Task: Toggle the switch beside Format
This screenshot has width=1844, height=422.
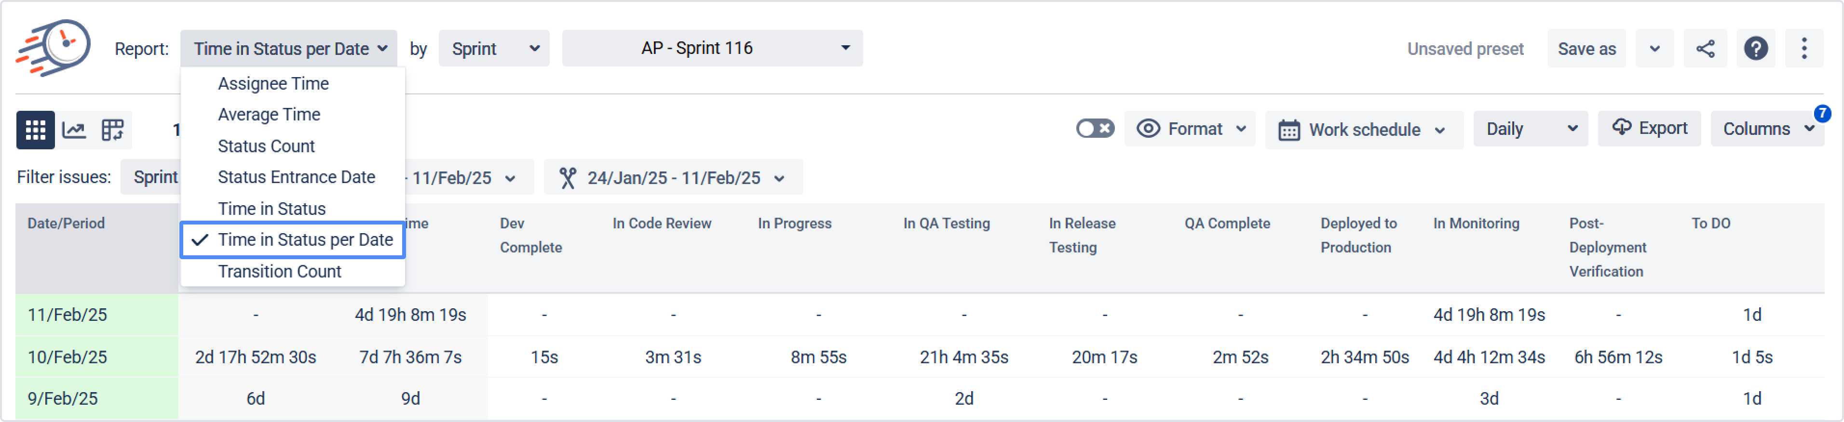Action: click(1095, 129)
